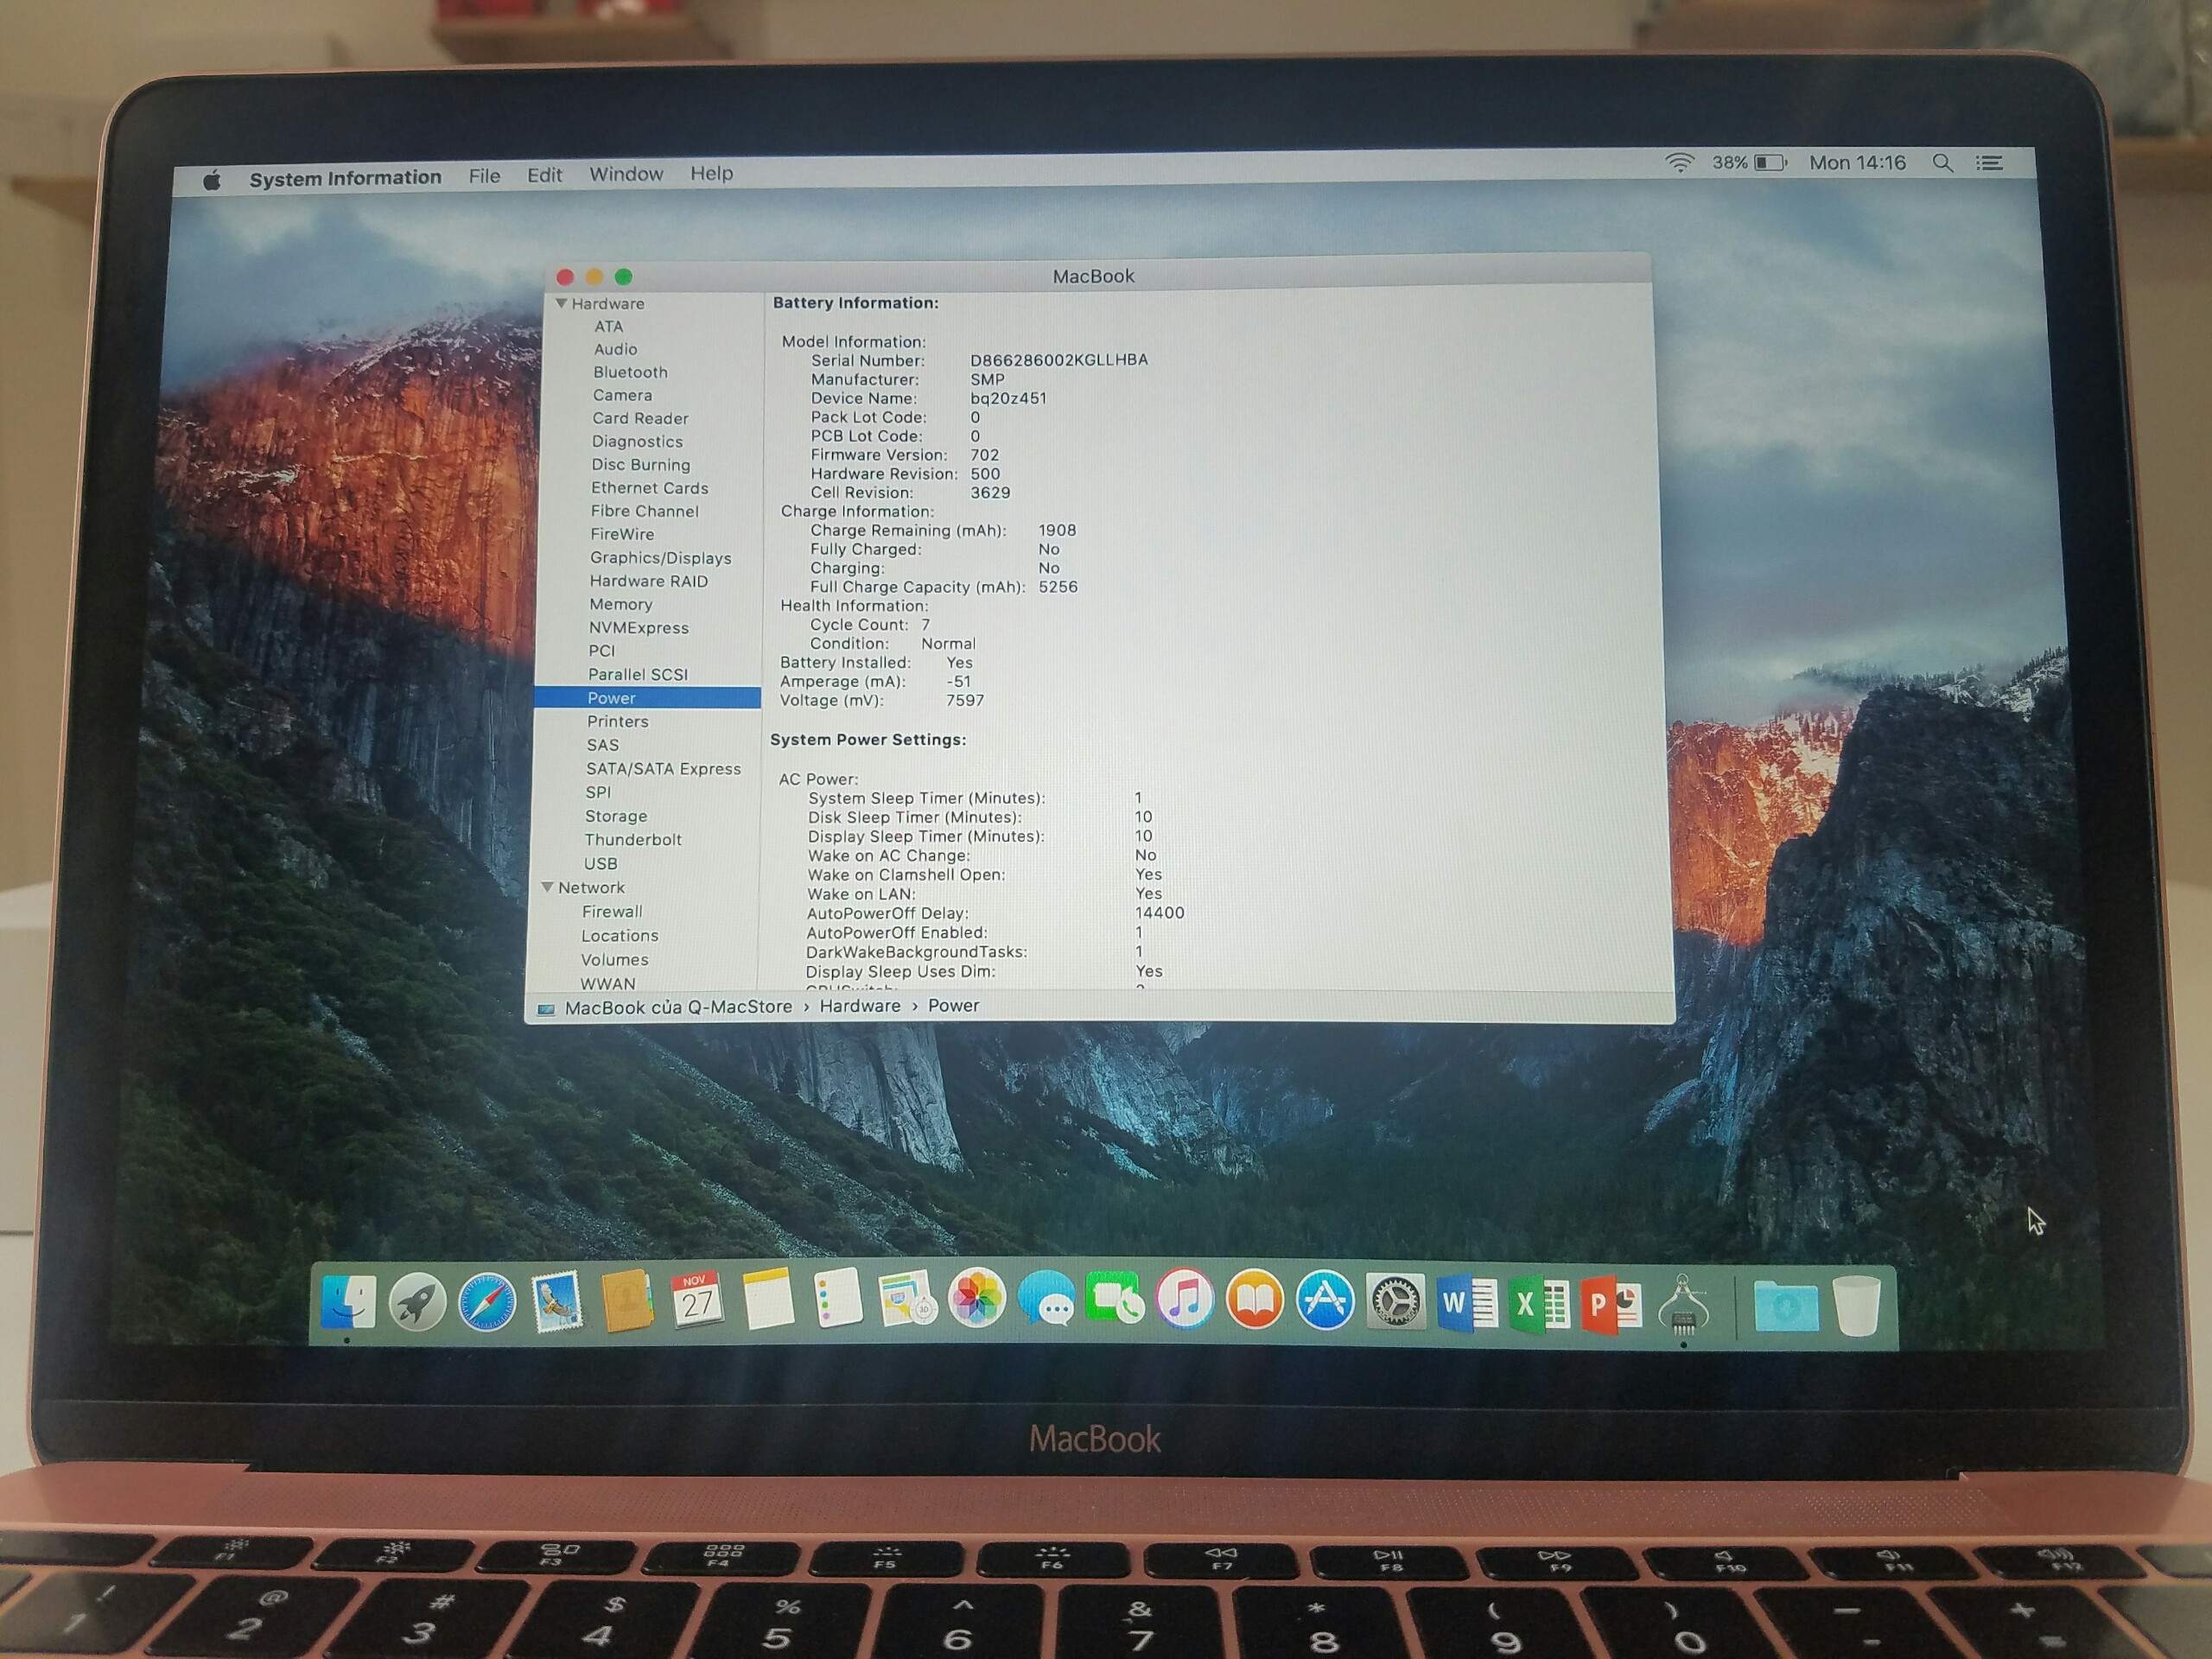The image size is (2212, 1659).
Task: Select Storage in the sidebar
Action: click(616, 816)
